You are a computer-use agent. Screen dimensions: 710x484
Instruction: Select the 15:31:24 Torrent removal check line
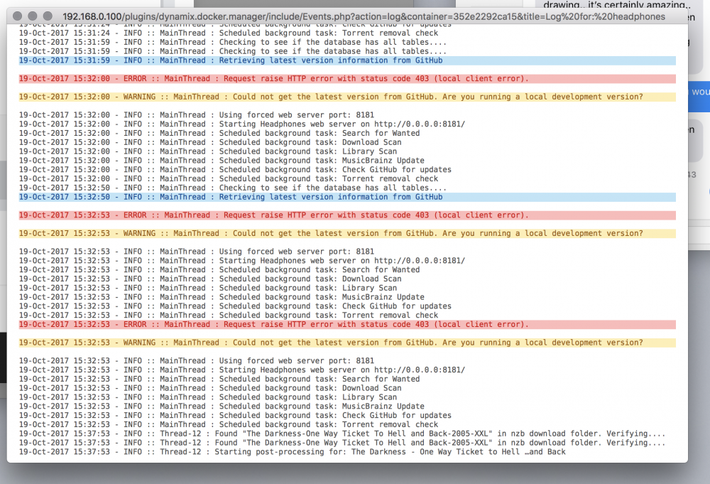point(229,33)
